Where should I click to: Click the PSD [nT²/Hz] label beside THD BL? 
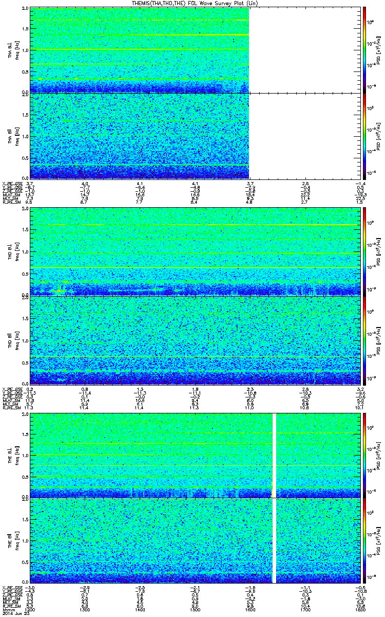[x=379, y=252]
